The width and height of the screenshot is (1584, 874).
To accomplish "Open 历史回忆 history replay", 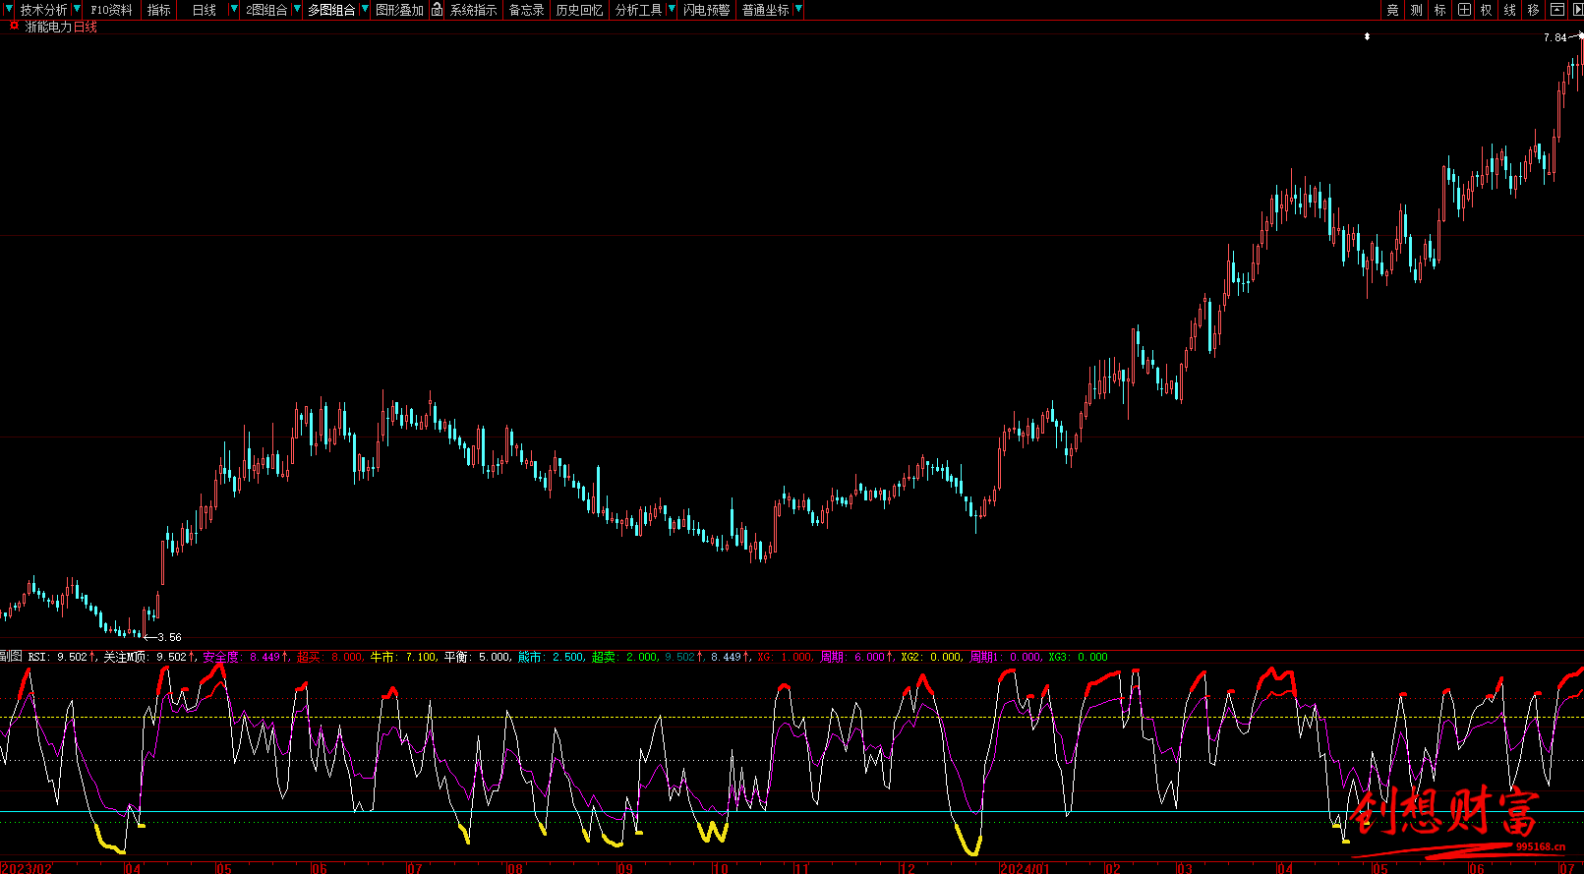I will (x=579, y=10).
